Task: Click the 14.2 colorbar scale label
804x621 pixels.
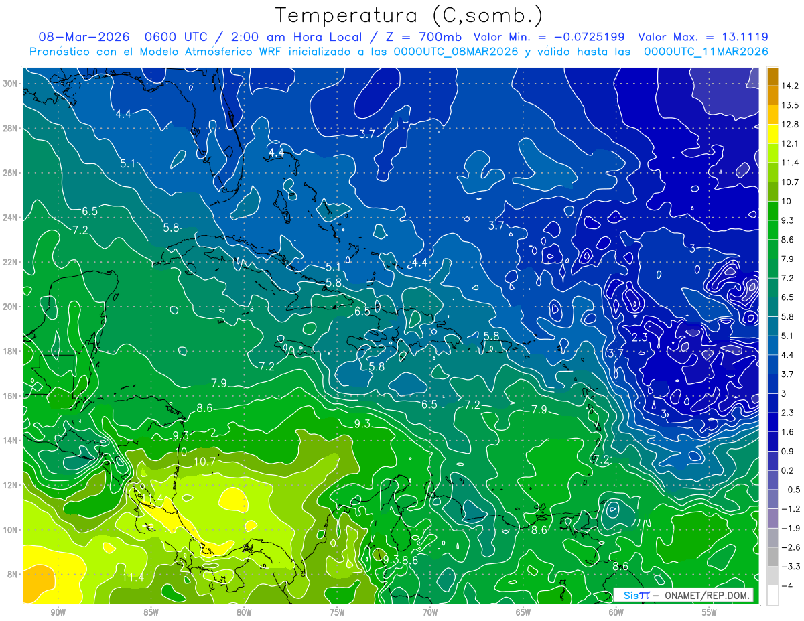Action: pos(791,86)
